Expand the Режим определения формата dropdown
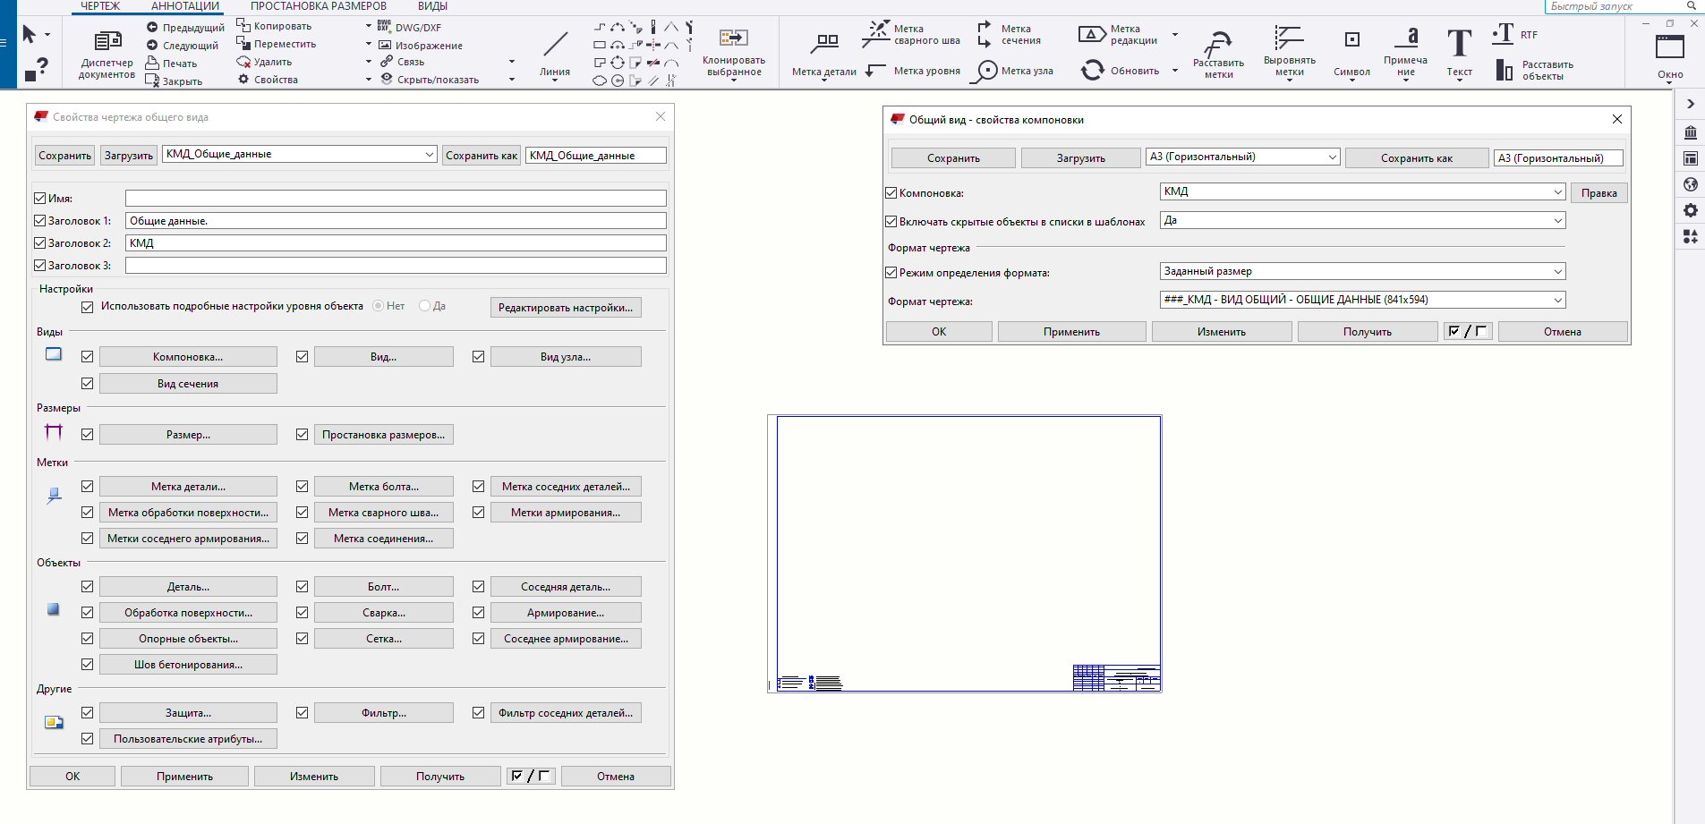The width and height of the screenshot is (1705, 824). [1557, 272]
